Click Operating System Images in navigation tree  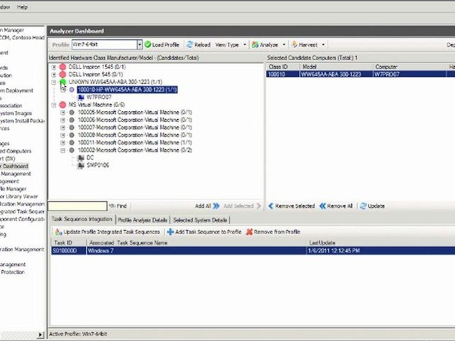(x=16, y=113)
